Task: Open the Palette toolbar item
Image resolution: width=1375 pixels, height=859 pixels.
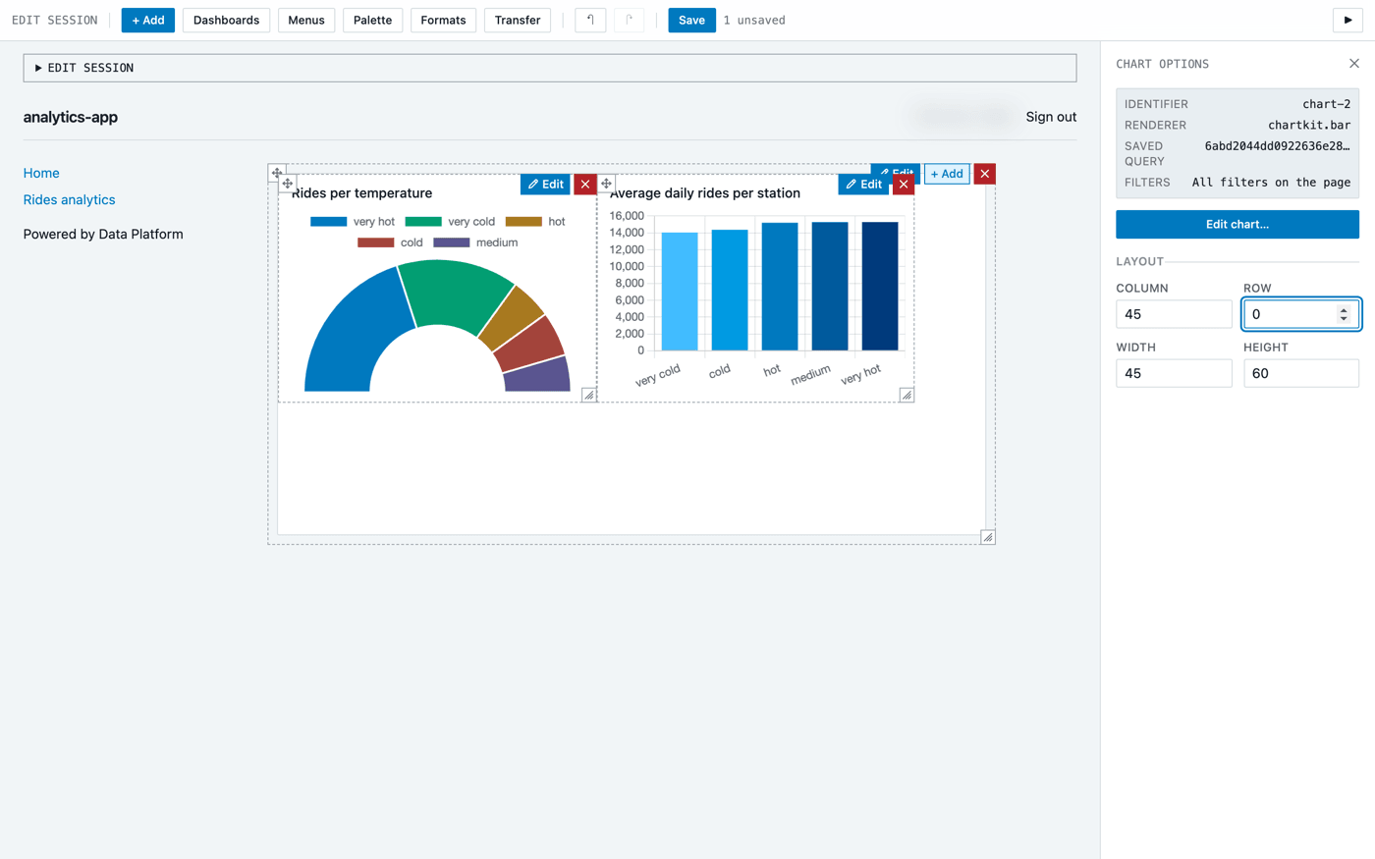Action: point(372,20)
